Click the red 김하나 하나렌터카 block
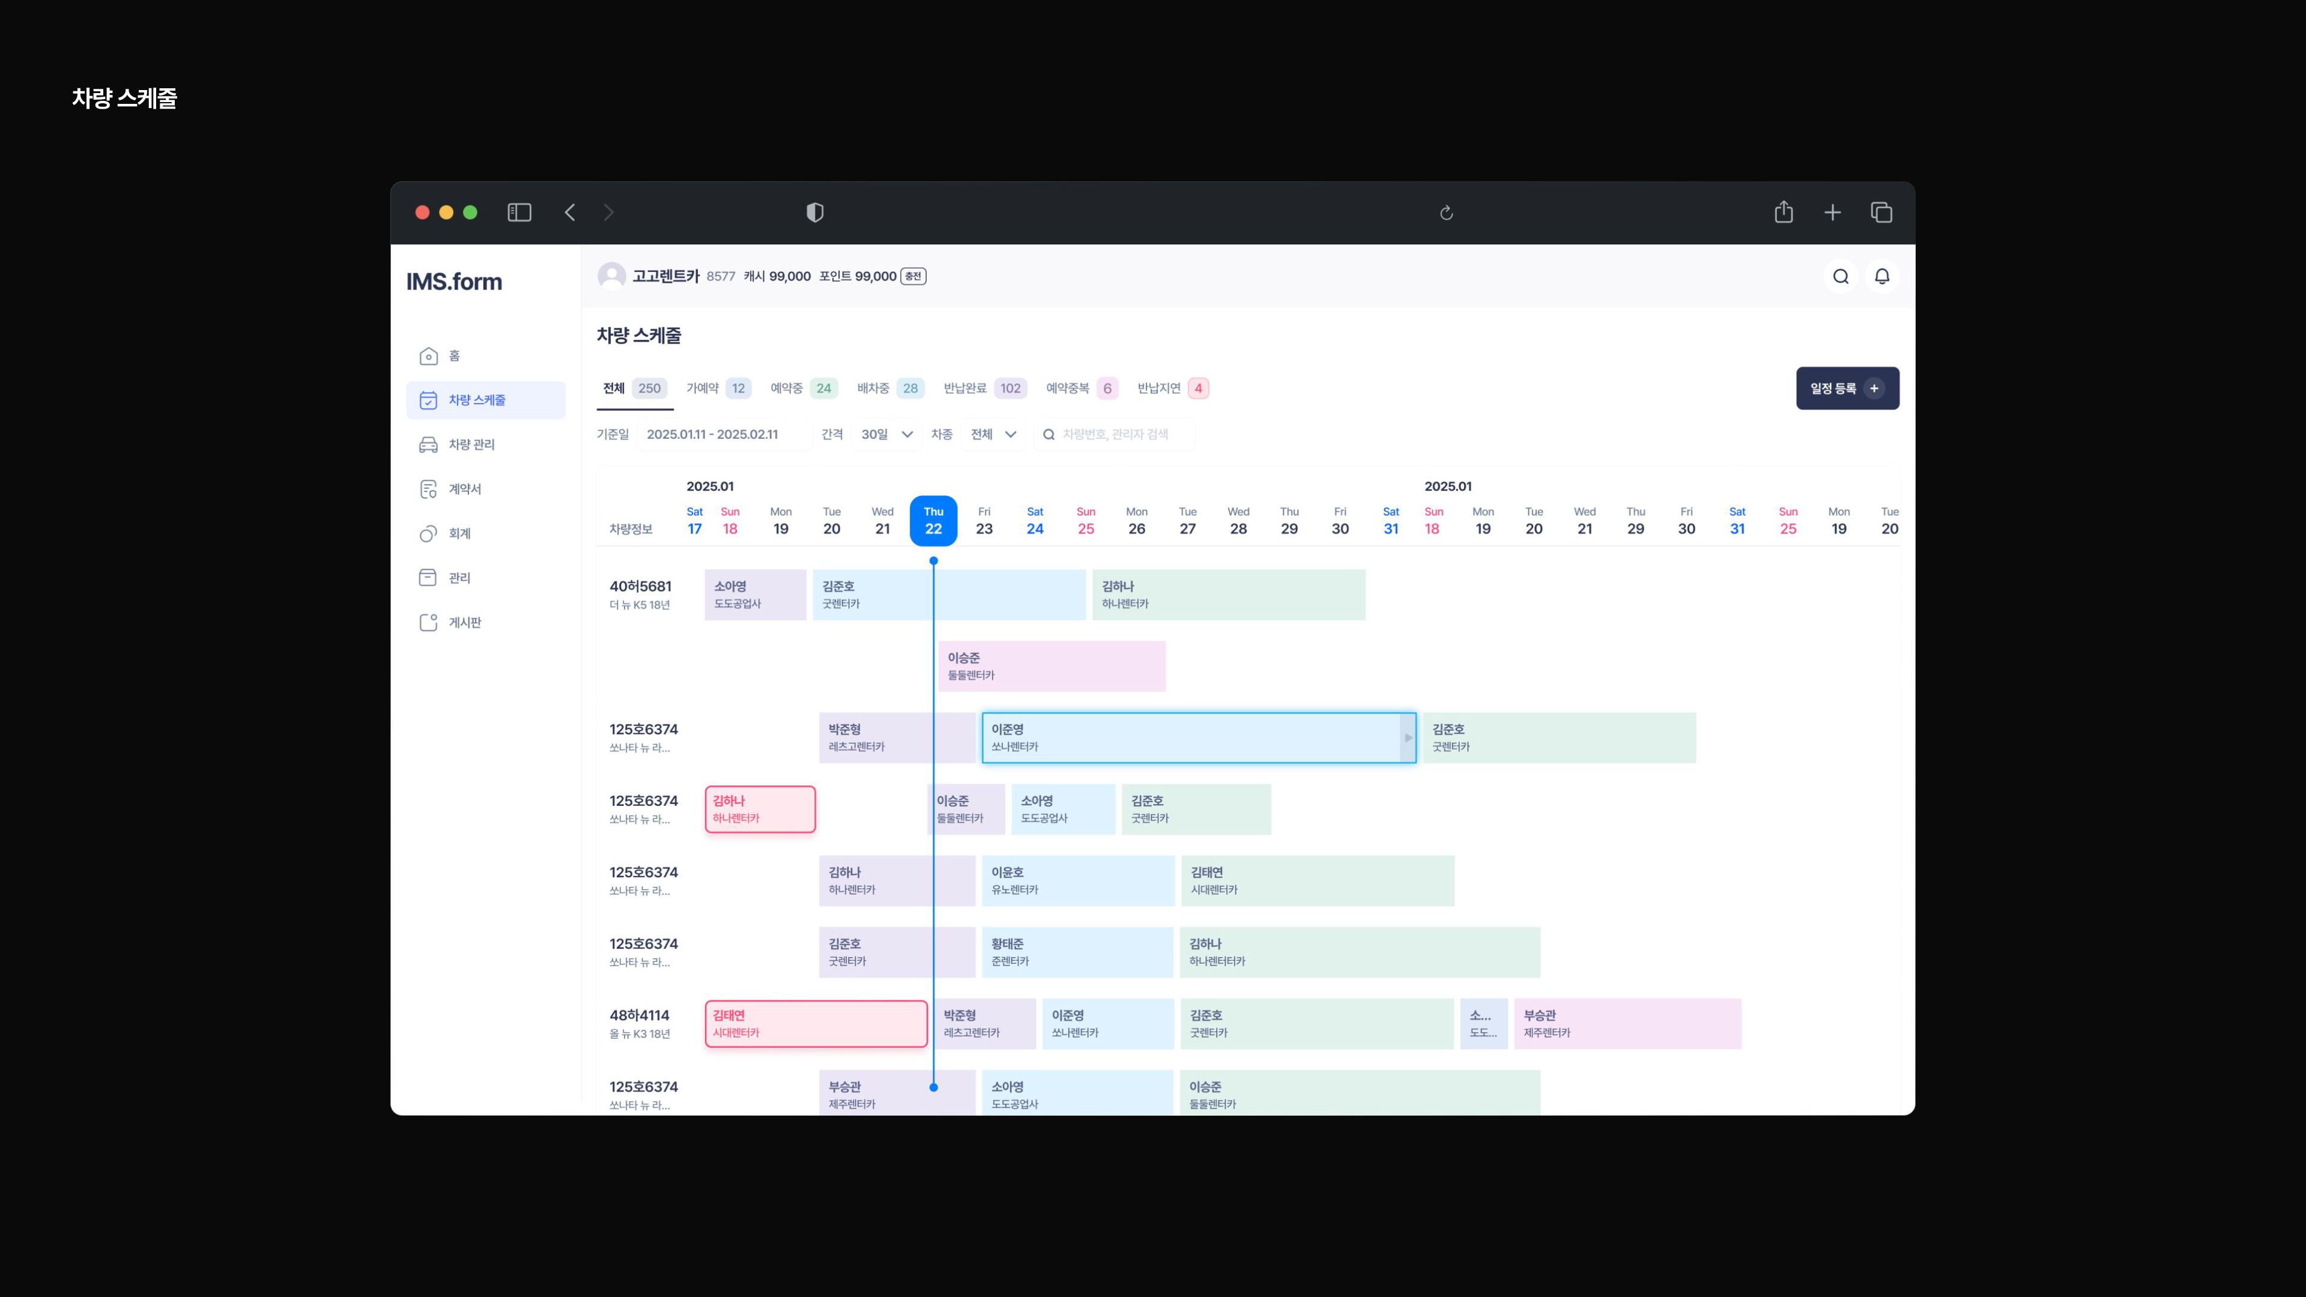This screenshot has height=1297, width=2306. (x=760, y=809)
